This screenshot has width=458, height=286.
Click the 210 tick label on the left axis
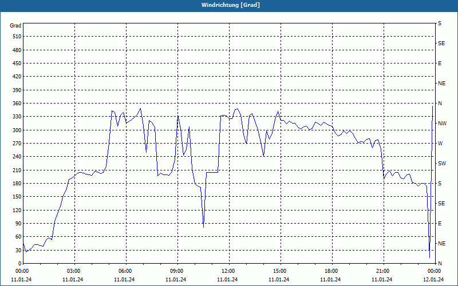pyautogui.click(x=17, y=170)
